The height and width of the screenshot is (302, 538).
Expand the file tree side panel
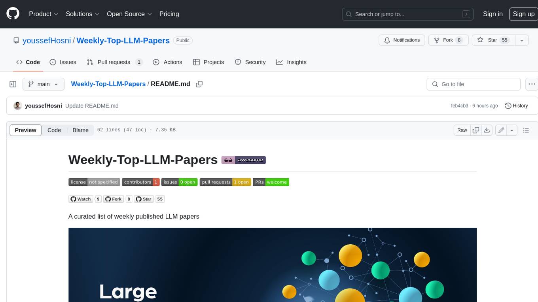(13, 84)
